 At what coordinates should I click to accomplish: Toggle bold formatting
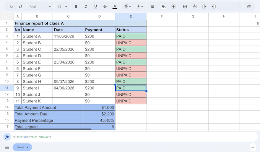[76, 6]
